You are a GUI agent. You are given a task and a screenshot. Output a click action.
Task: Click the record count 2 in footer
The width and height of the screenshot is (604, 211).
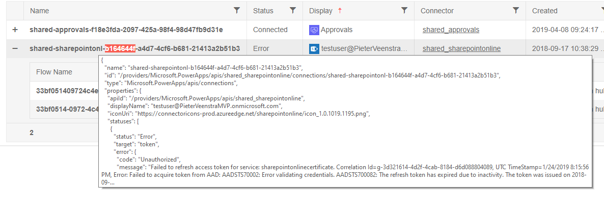click(32, 133)
